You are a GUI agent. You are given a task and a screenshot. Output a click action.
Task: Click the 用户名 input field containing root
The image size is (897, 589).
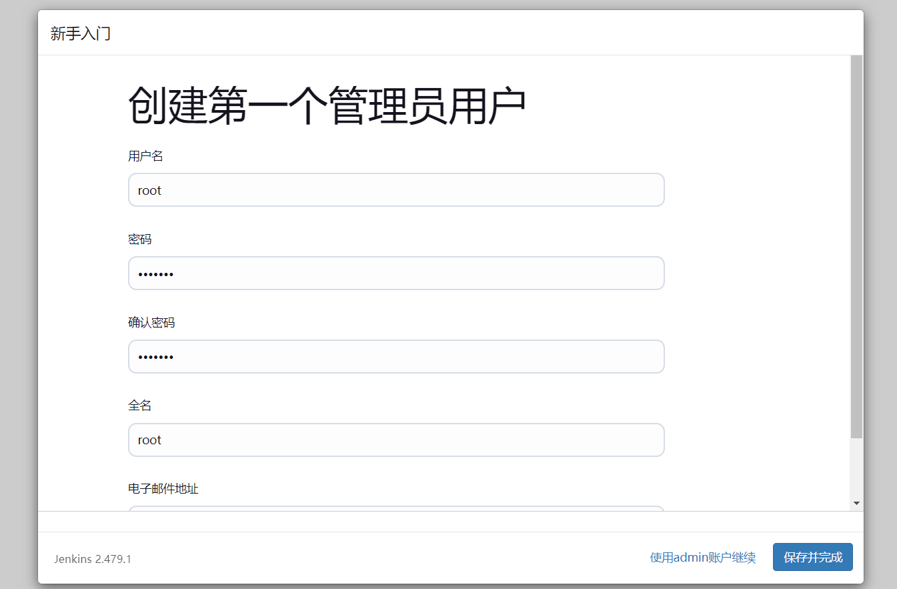(x=396, y=190)
